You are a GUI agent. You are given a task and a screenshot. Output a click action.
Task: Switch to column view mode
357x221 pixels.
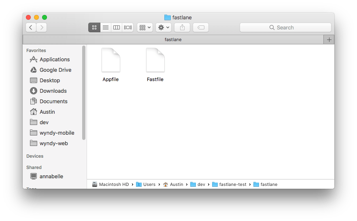(x=117, y=27)
